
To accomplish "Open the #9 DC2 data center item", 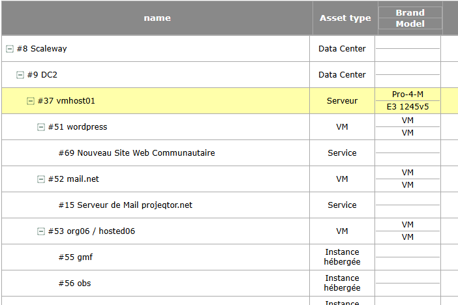I will (42, 75).
